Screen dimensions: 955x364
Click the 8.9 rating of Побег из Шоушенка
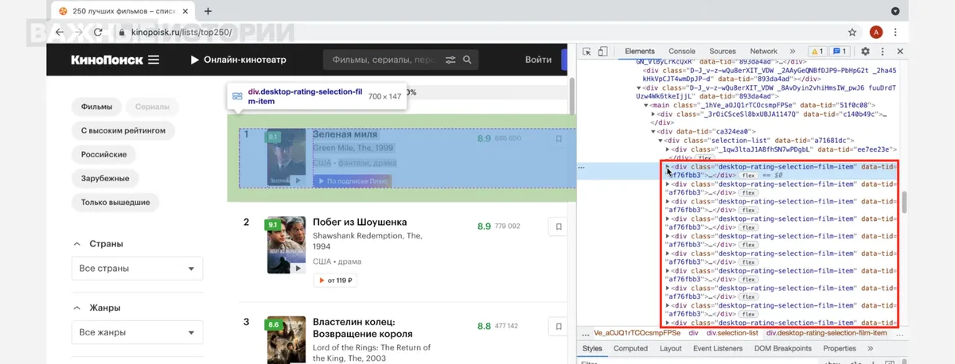(484, 227)
